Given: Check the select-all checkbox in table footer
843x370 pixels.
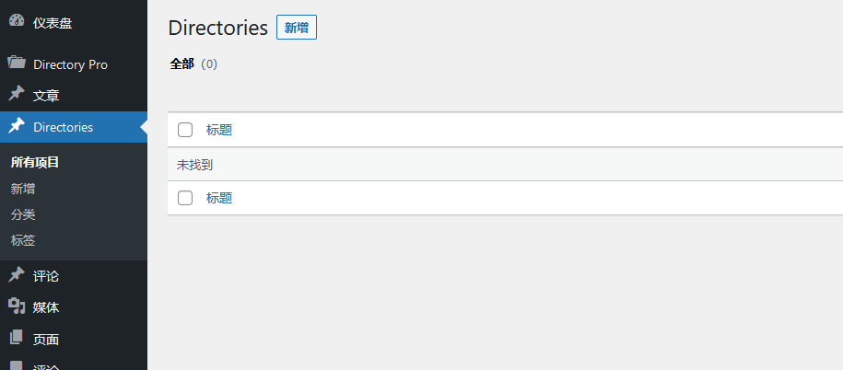Looking at the screenshot, I should (185, 198).
